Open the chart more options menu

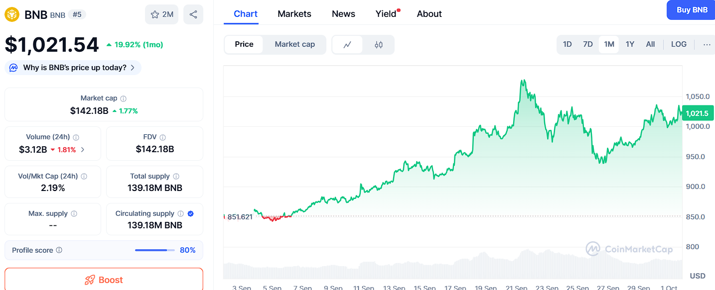tap(707, 44)
